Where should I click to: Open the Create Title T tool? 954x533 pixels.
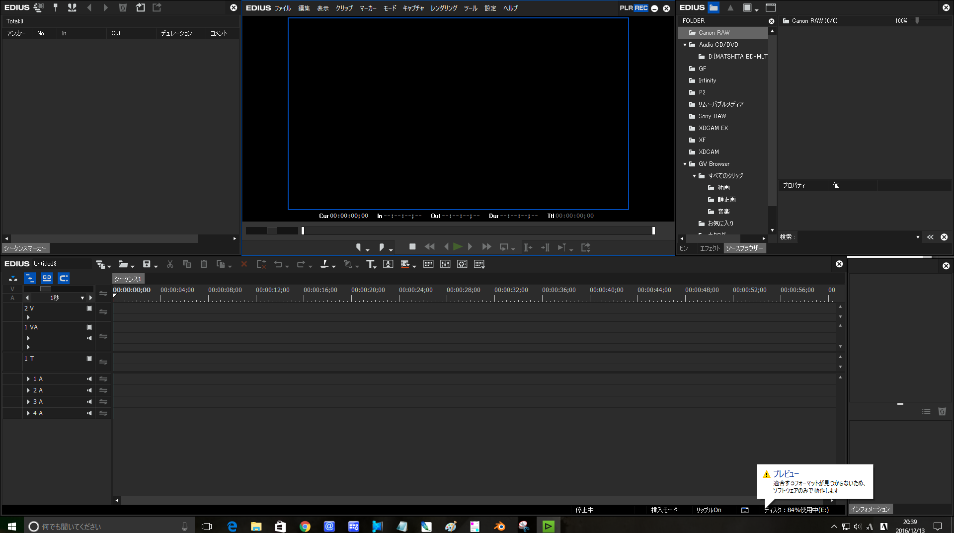coord(370,264)
